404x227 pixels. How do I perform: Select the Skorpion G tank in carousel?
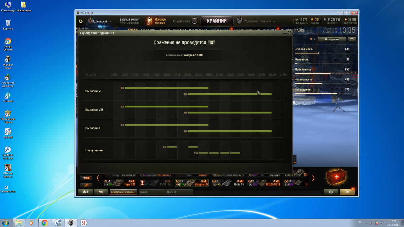[x=192, y=183]
